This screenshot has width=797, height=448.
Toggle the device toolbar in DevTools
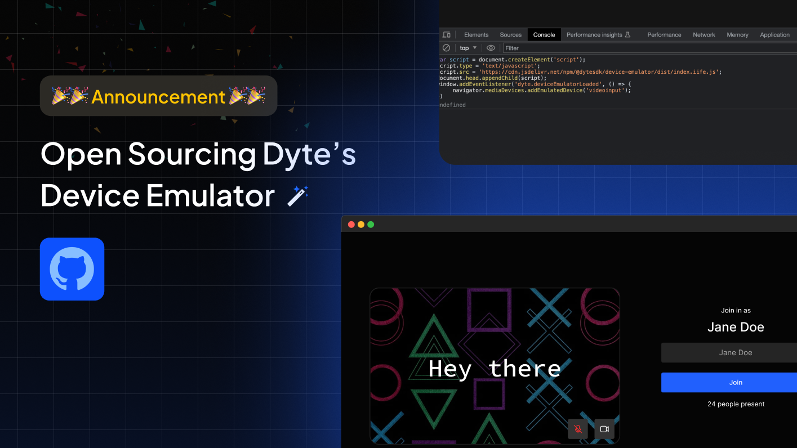447,34
